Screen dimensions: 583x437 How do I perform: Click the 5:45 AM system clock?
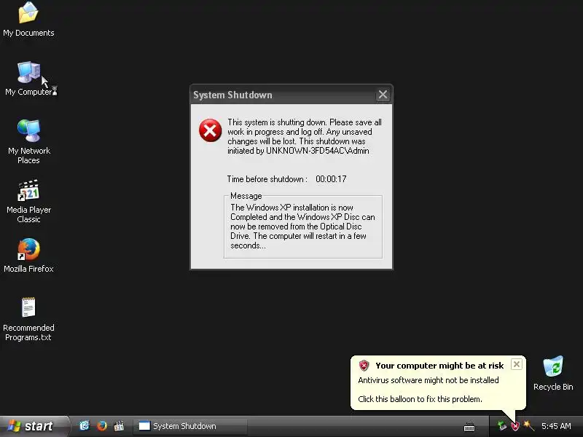556,426
